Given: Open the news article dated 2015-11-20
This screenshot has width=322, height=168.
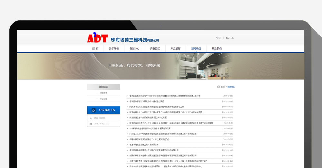Looking at the screenshot, I should pos(157,107).
